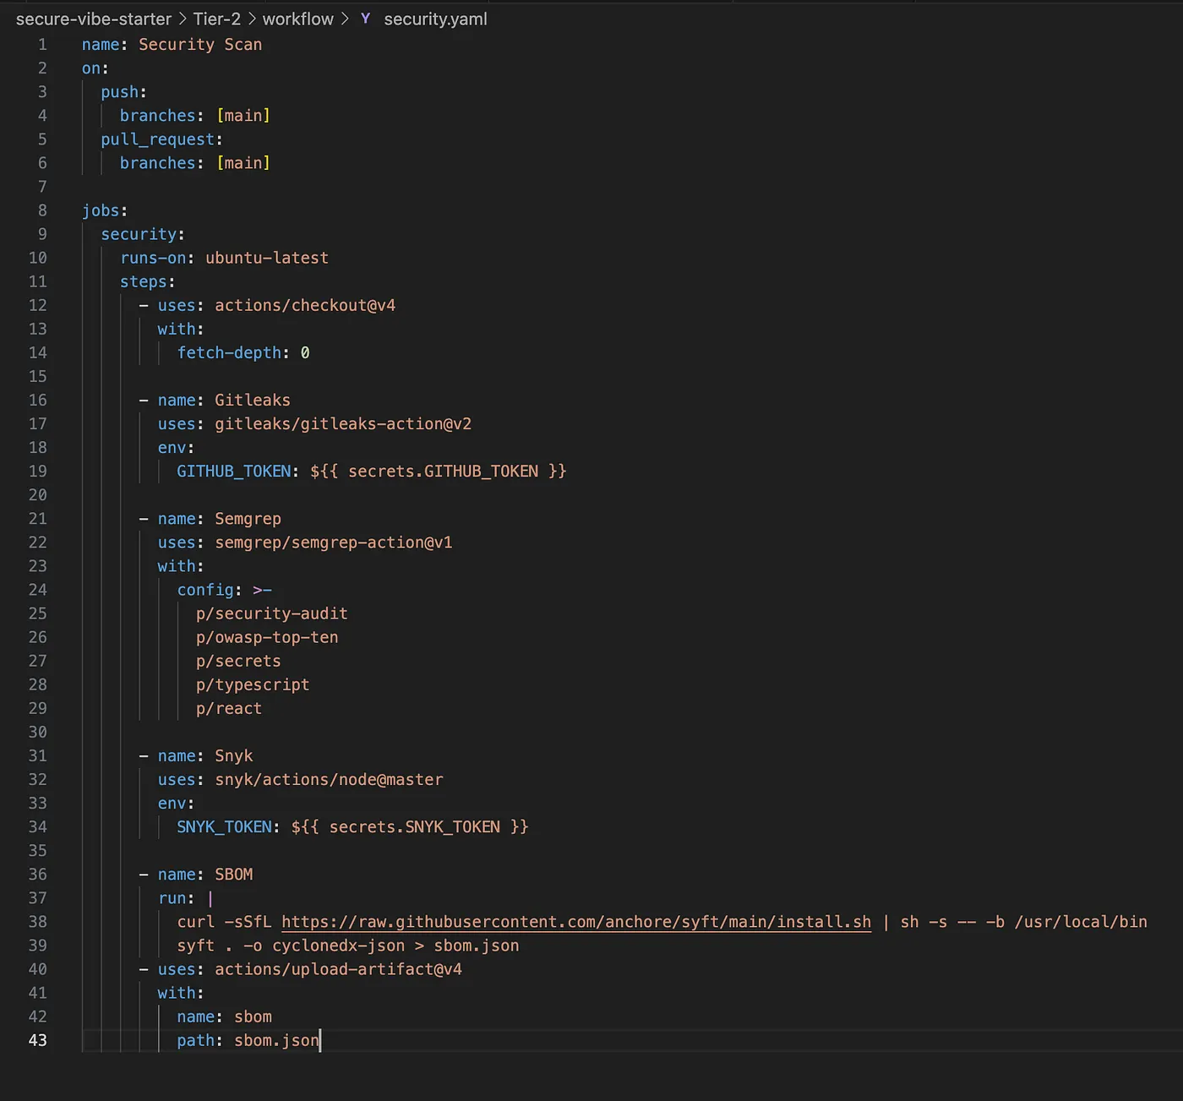Click 'snyk/actions/node@master' text
1183x1101 pixels.
click(x=329, y=779)
